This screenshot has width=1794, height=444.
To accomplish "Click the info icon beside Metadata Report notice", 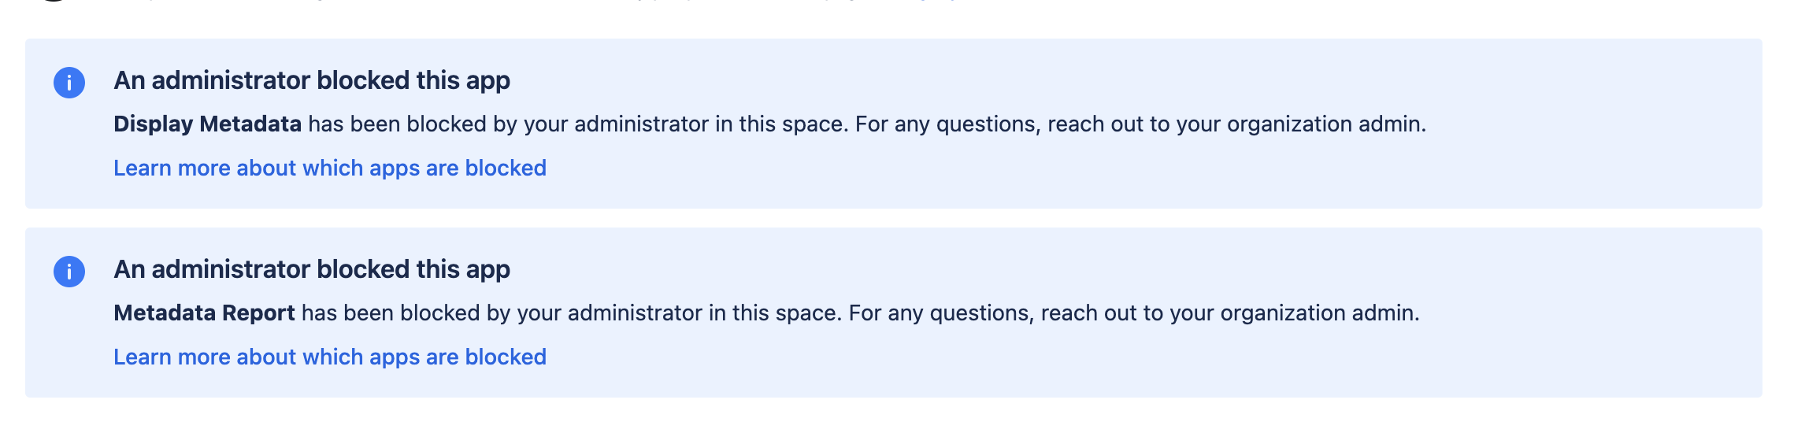I will (69, 271).
